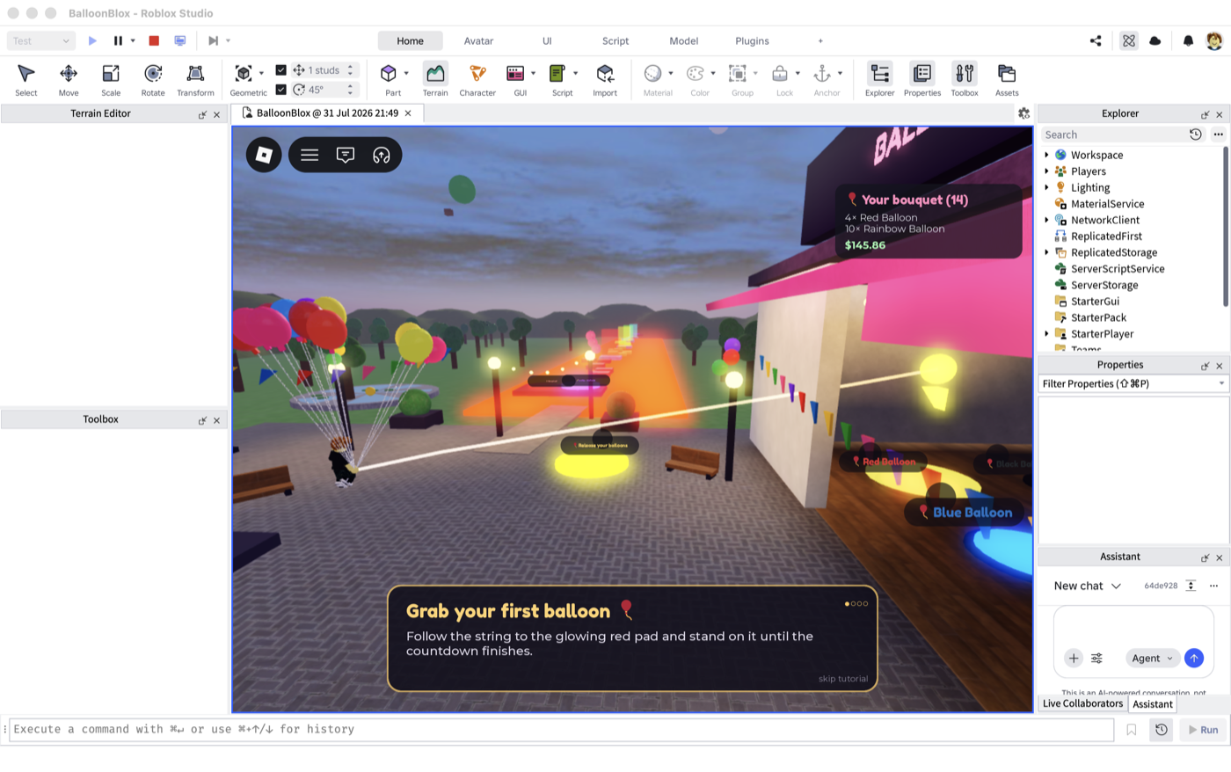Image resolution: width=1231 pixels, height=772 pixels.
Task: Increase the studs snap stepper
Action: [x=350, y=66]
